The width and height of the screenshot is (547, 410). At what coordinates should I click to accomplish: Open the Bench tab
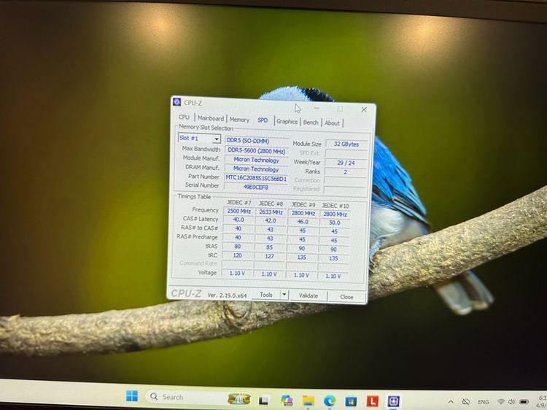(311, 122)
